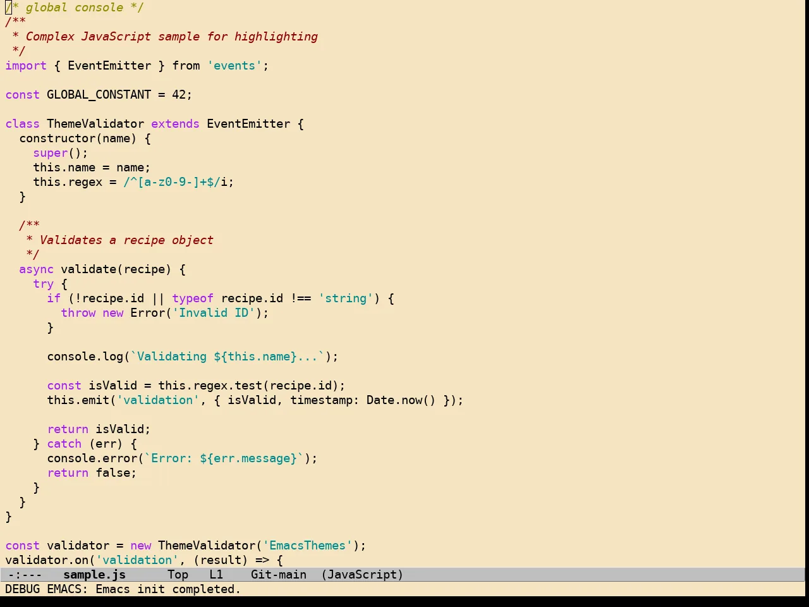Viewport: 809px width, 607px height.
Task: Click the sample.js buffer name in mode line
Action: (x=94, y=575)
